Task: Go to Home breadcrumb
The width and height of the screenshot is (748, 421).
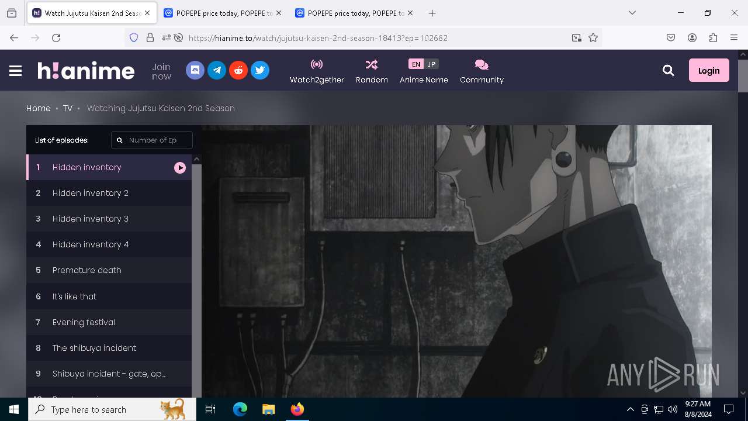Action: click(x=39, y=108)
